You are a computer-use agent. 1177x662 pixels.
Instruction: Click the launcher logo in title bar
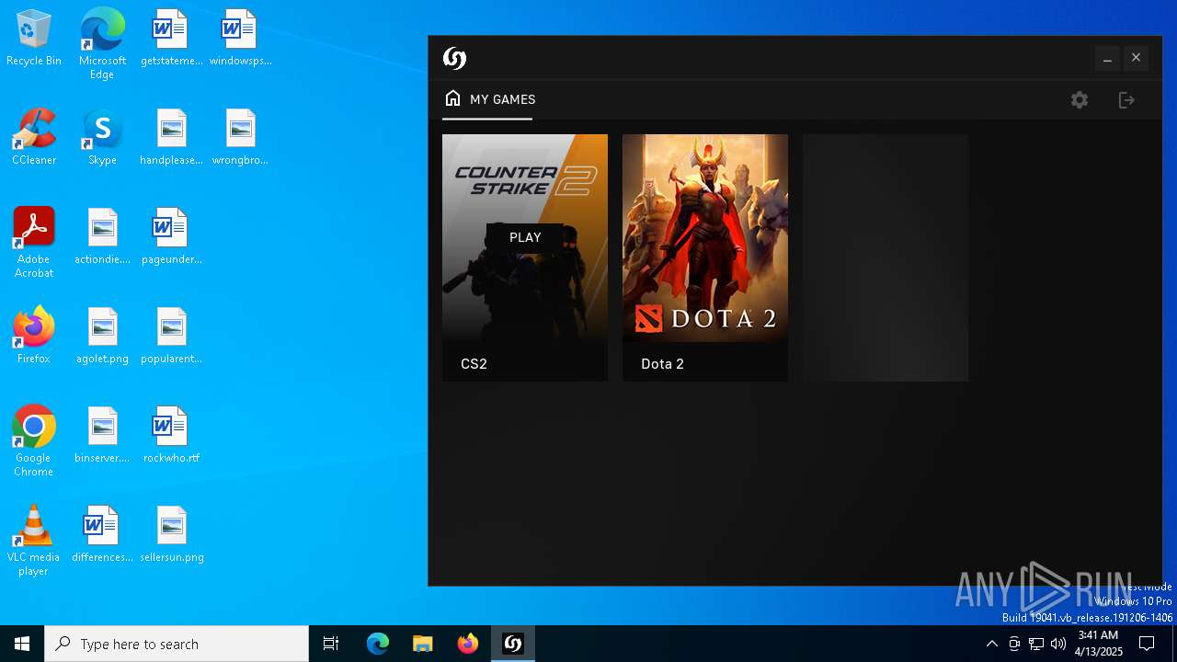tap(454, 58)
